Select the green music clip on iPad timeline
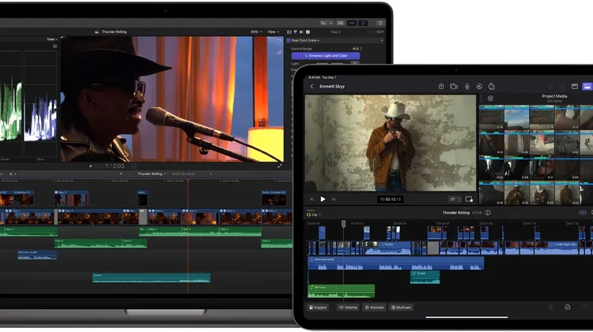Screen dimensions: 593x332 point(341,291)
